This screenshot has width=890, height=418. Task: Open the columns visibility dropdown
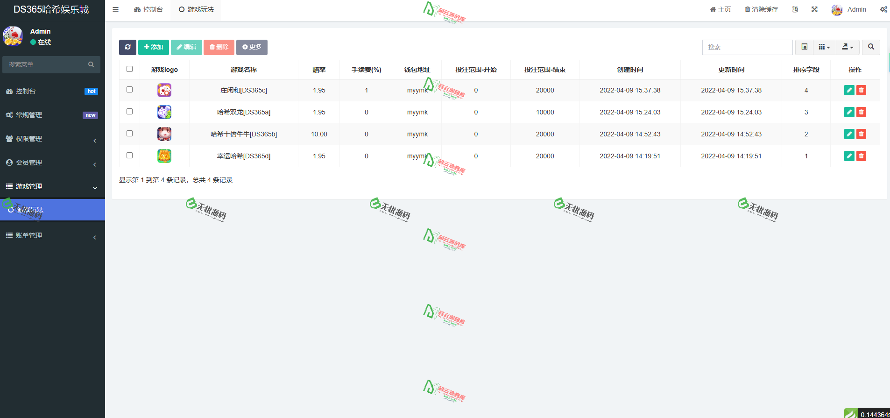point(824,47)
